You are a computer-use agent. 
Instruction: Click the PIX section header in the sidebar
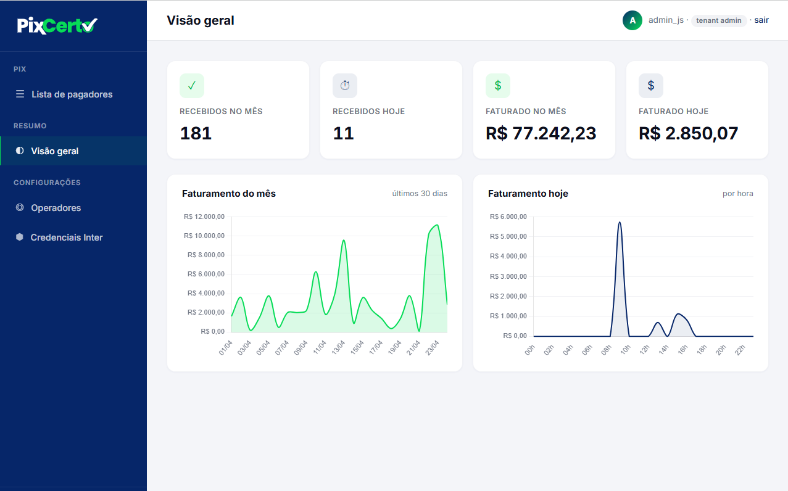point(20,69)
